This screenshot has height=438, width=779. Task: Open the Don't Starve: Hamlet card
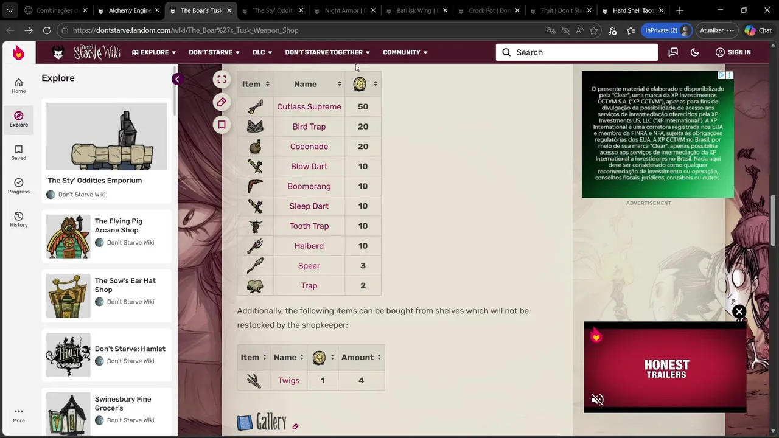[x=107, y=355]
